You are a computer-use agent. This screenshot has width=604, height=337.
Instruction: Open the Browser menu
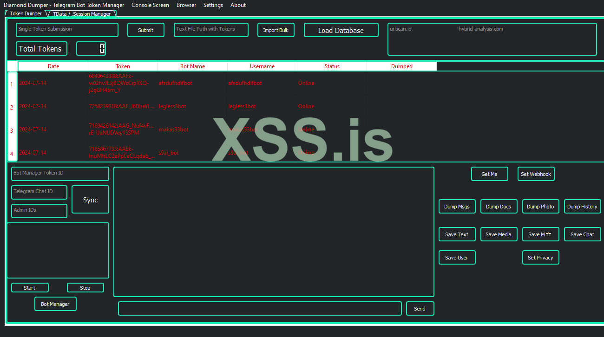[186, 5]
